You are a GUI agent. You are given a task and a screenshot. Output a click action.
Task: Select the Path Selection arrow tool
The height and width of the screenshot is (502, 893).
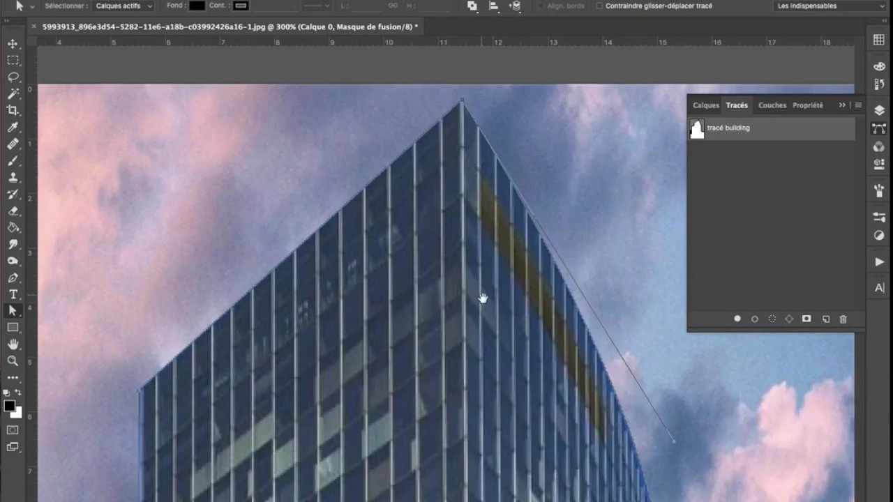tap(13, 311)
